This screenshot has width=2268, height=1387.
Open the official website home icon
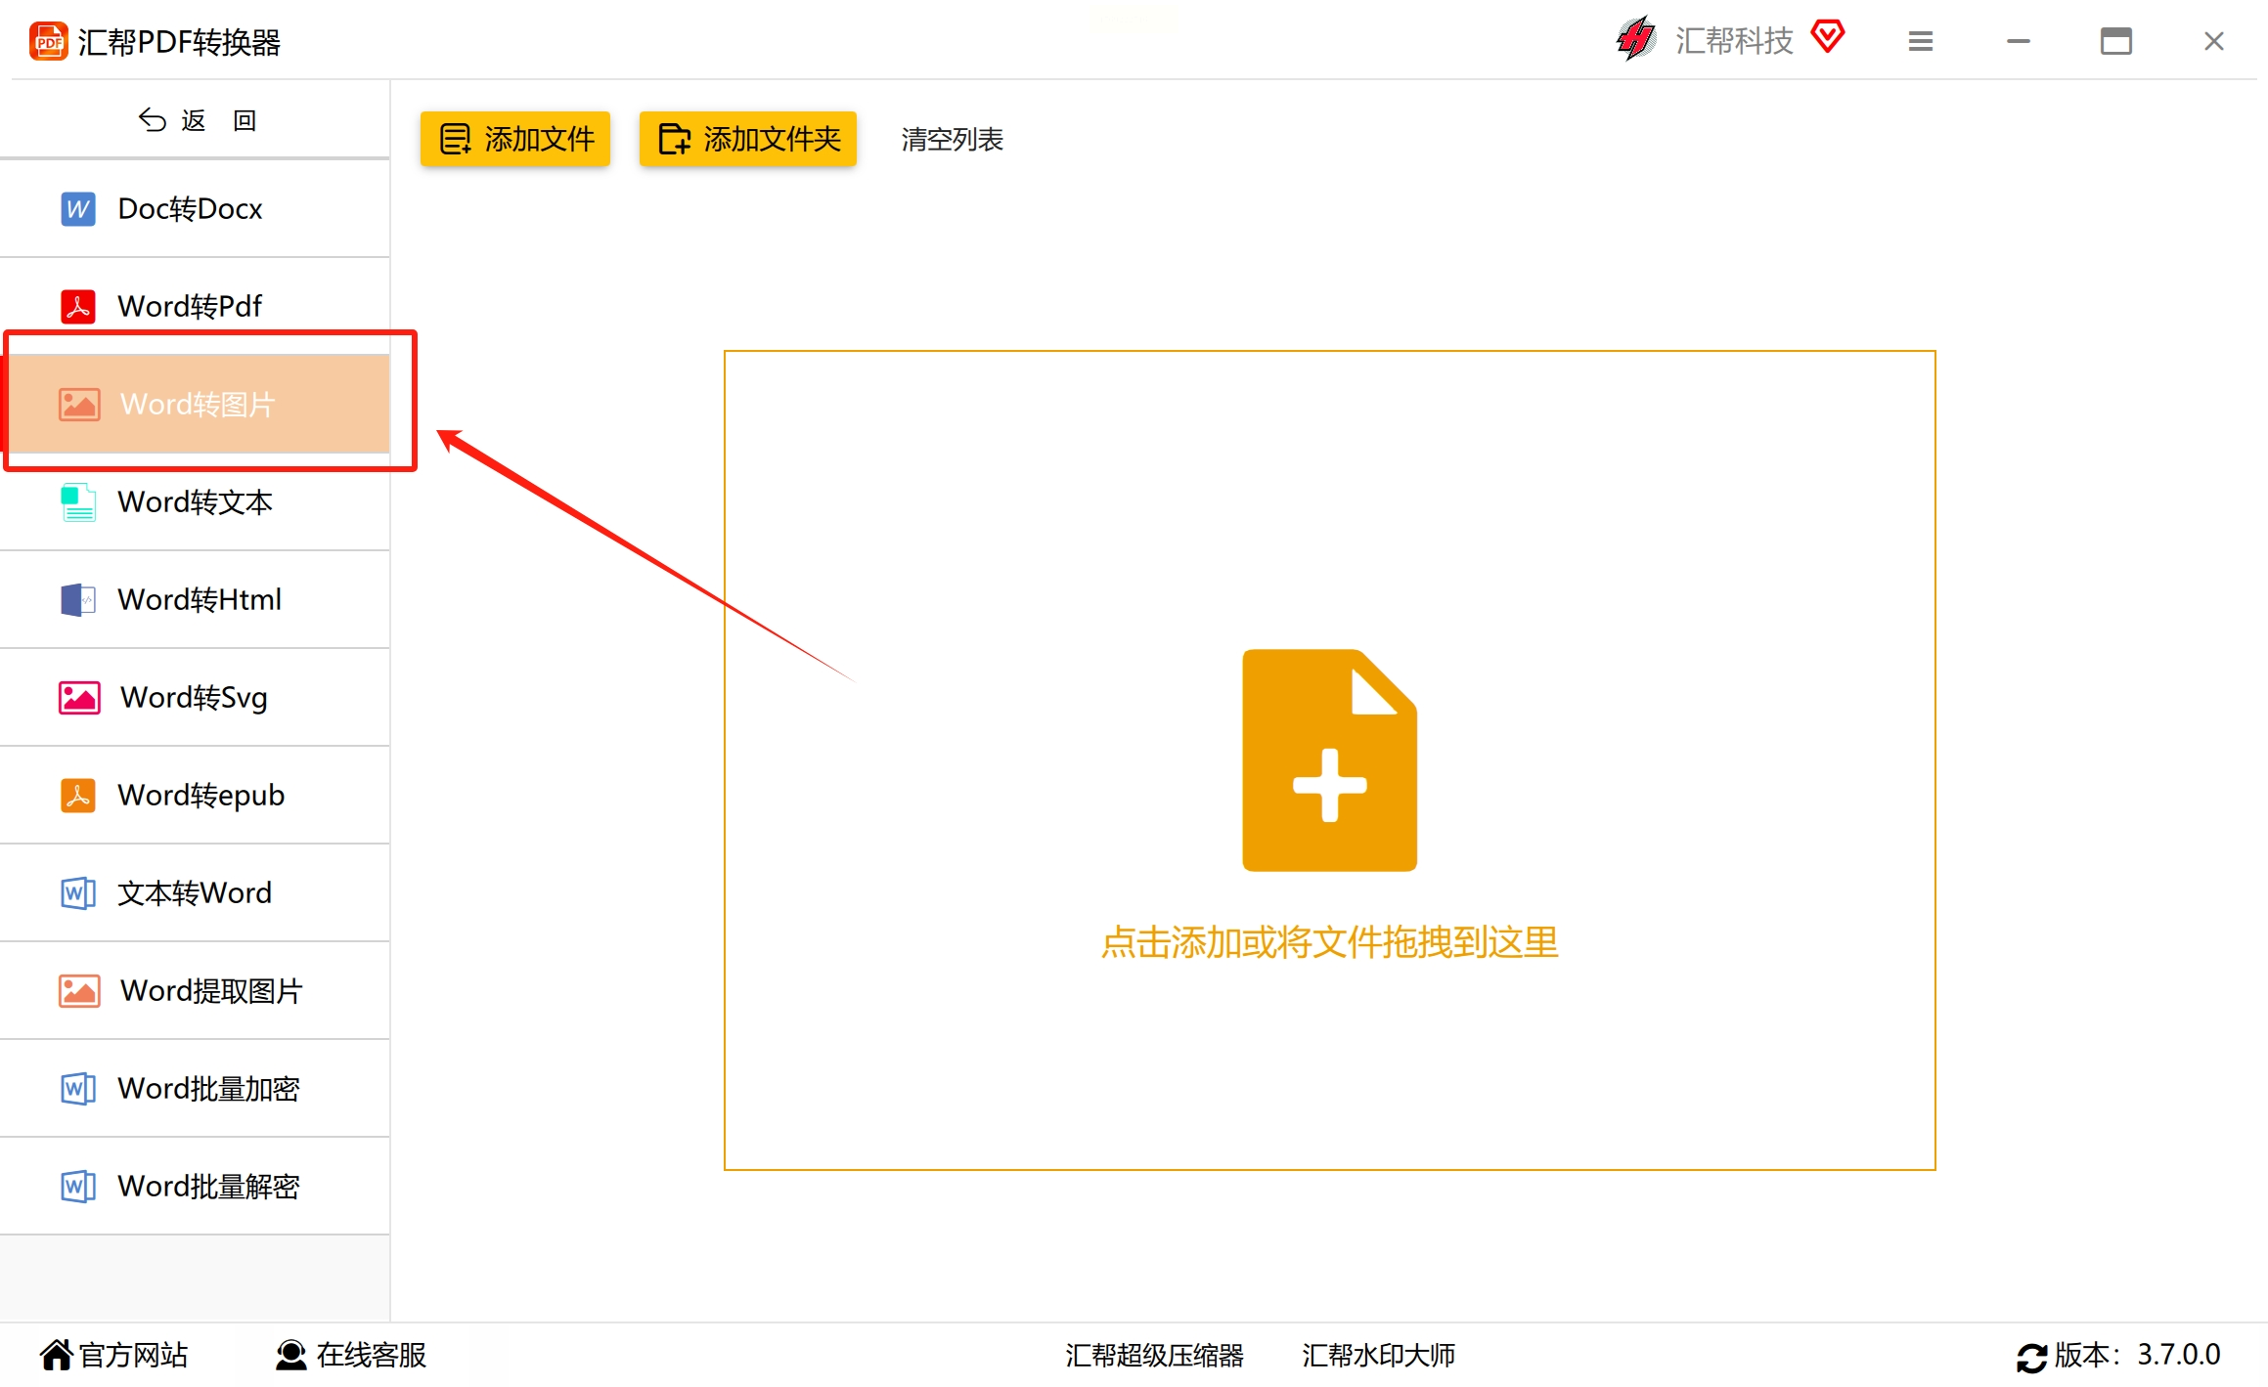(x=56, y=1355)
